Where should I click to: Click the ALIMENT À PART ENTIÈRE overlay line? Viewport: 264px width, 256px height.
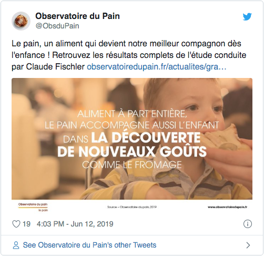(132, 114)
